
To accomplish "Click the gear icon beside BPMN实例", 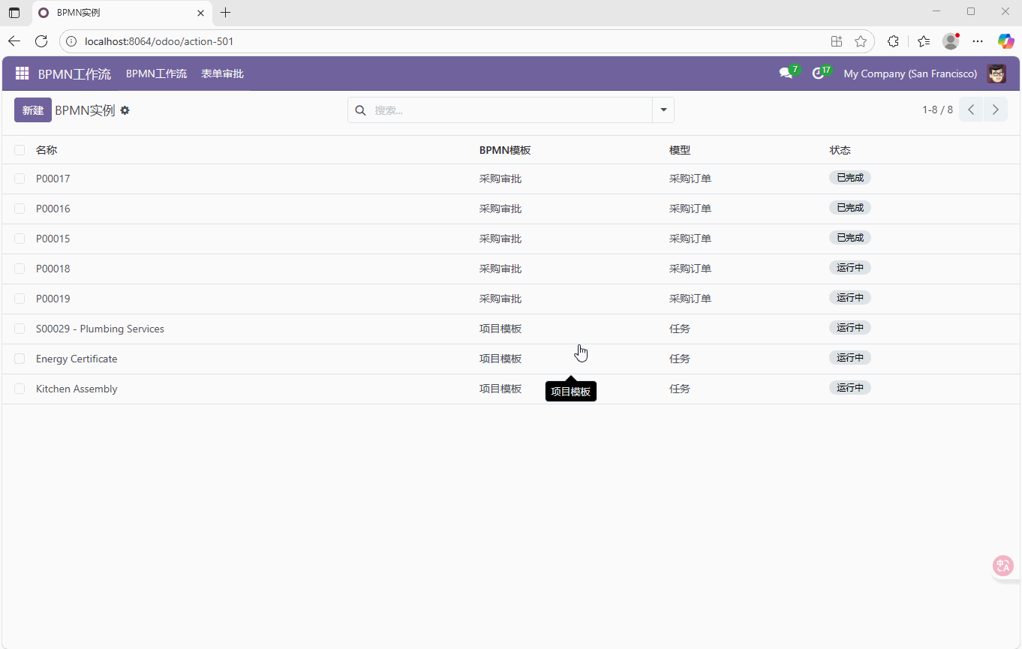I will pyautogui.click(x=125, y=110).
